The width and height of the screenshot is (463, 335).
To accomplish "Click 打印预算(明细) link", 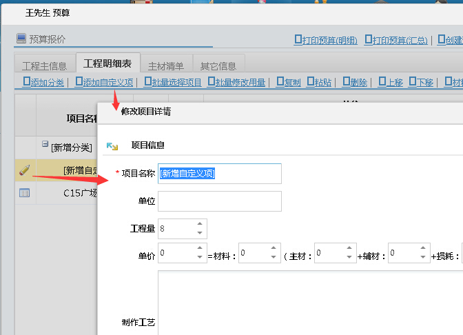I will pos(326,40).
